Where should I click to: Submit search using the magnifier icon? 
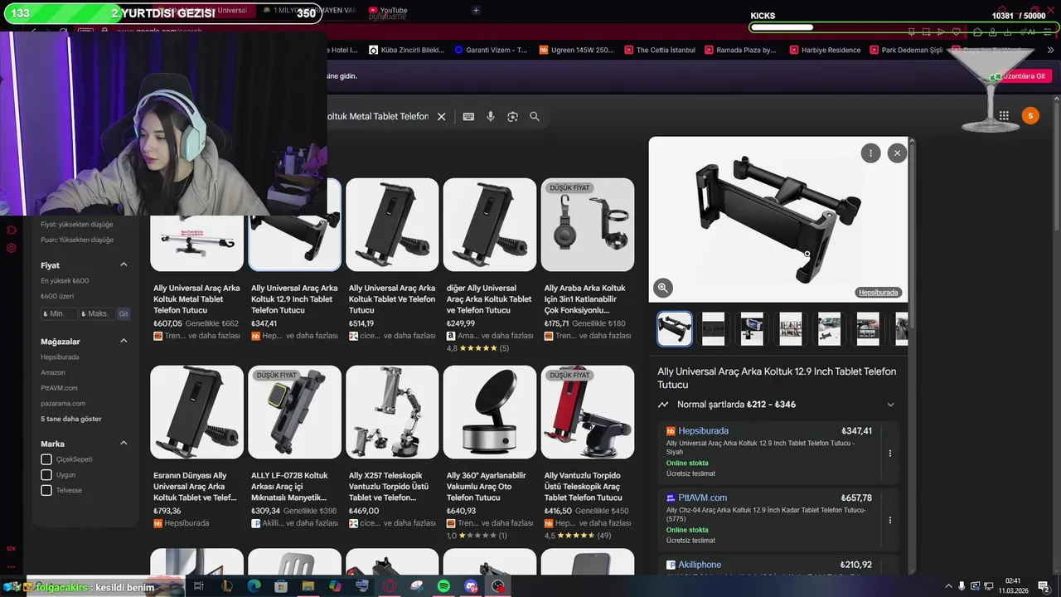[535, 117]
